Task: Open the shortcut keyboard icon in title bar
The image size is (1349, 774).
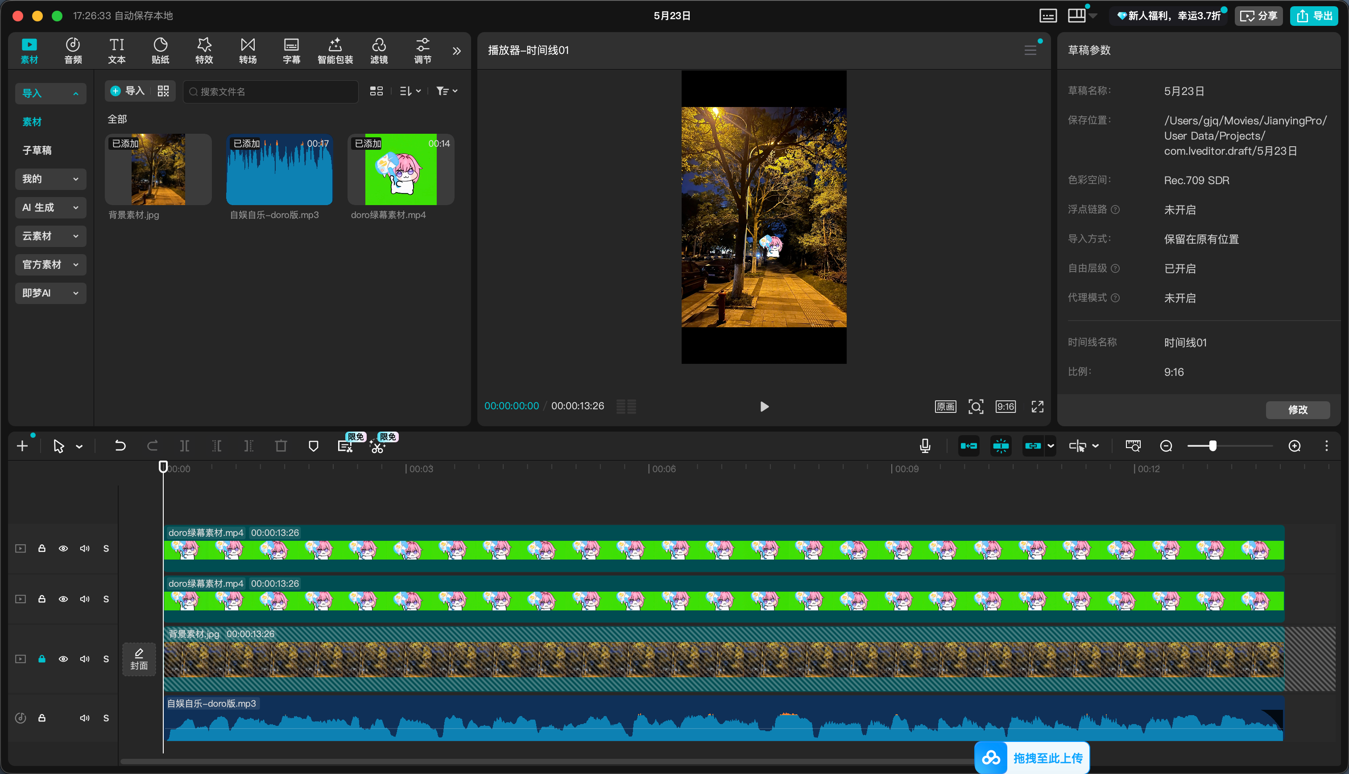Action: 1048,16
